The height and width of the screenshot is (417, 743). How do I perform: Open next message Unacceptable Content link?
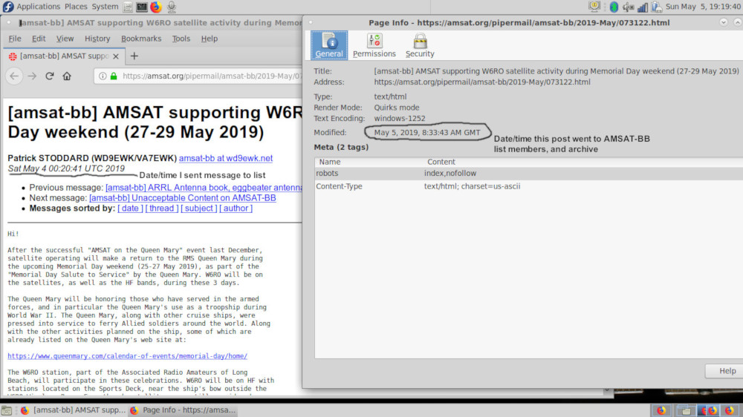pos(183,198)
